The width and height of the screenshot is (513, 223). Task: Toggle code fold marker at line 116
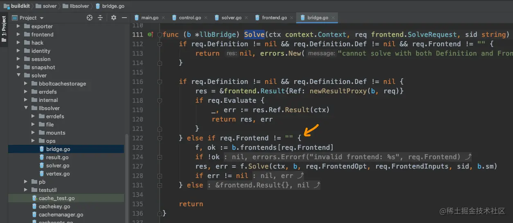(x=160, y=82)
